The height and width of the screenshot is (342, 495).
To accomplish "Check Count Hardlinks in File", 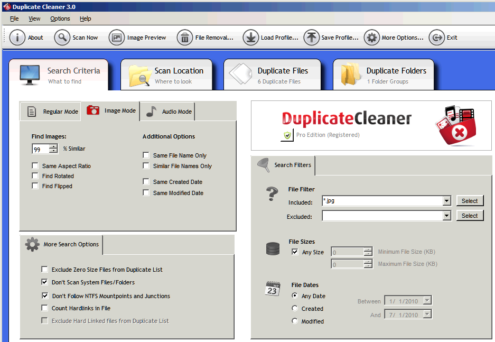I will point(44,308).
